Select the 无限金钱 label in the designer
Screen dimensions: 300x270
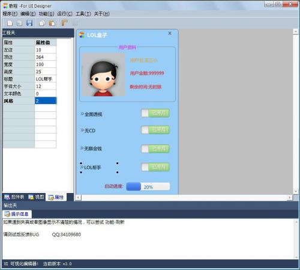tap(91, 149)
